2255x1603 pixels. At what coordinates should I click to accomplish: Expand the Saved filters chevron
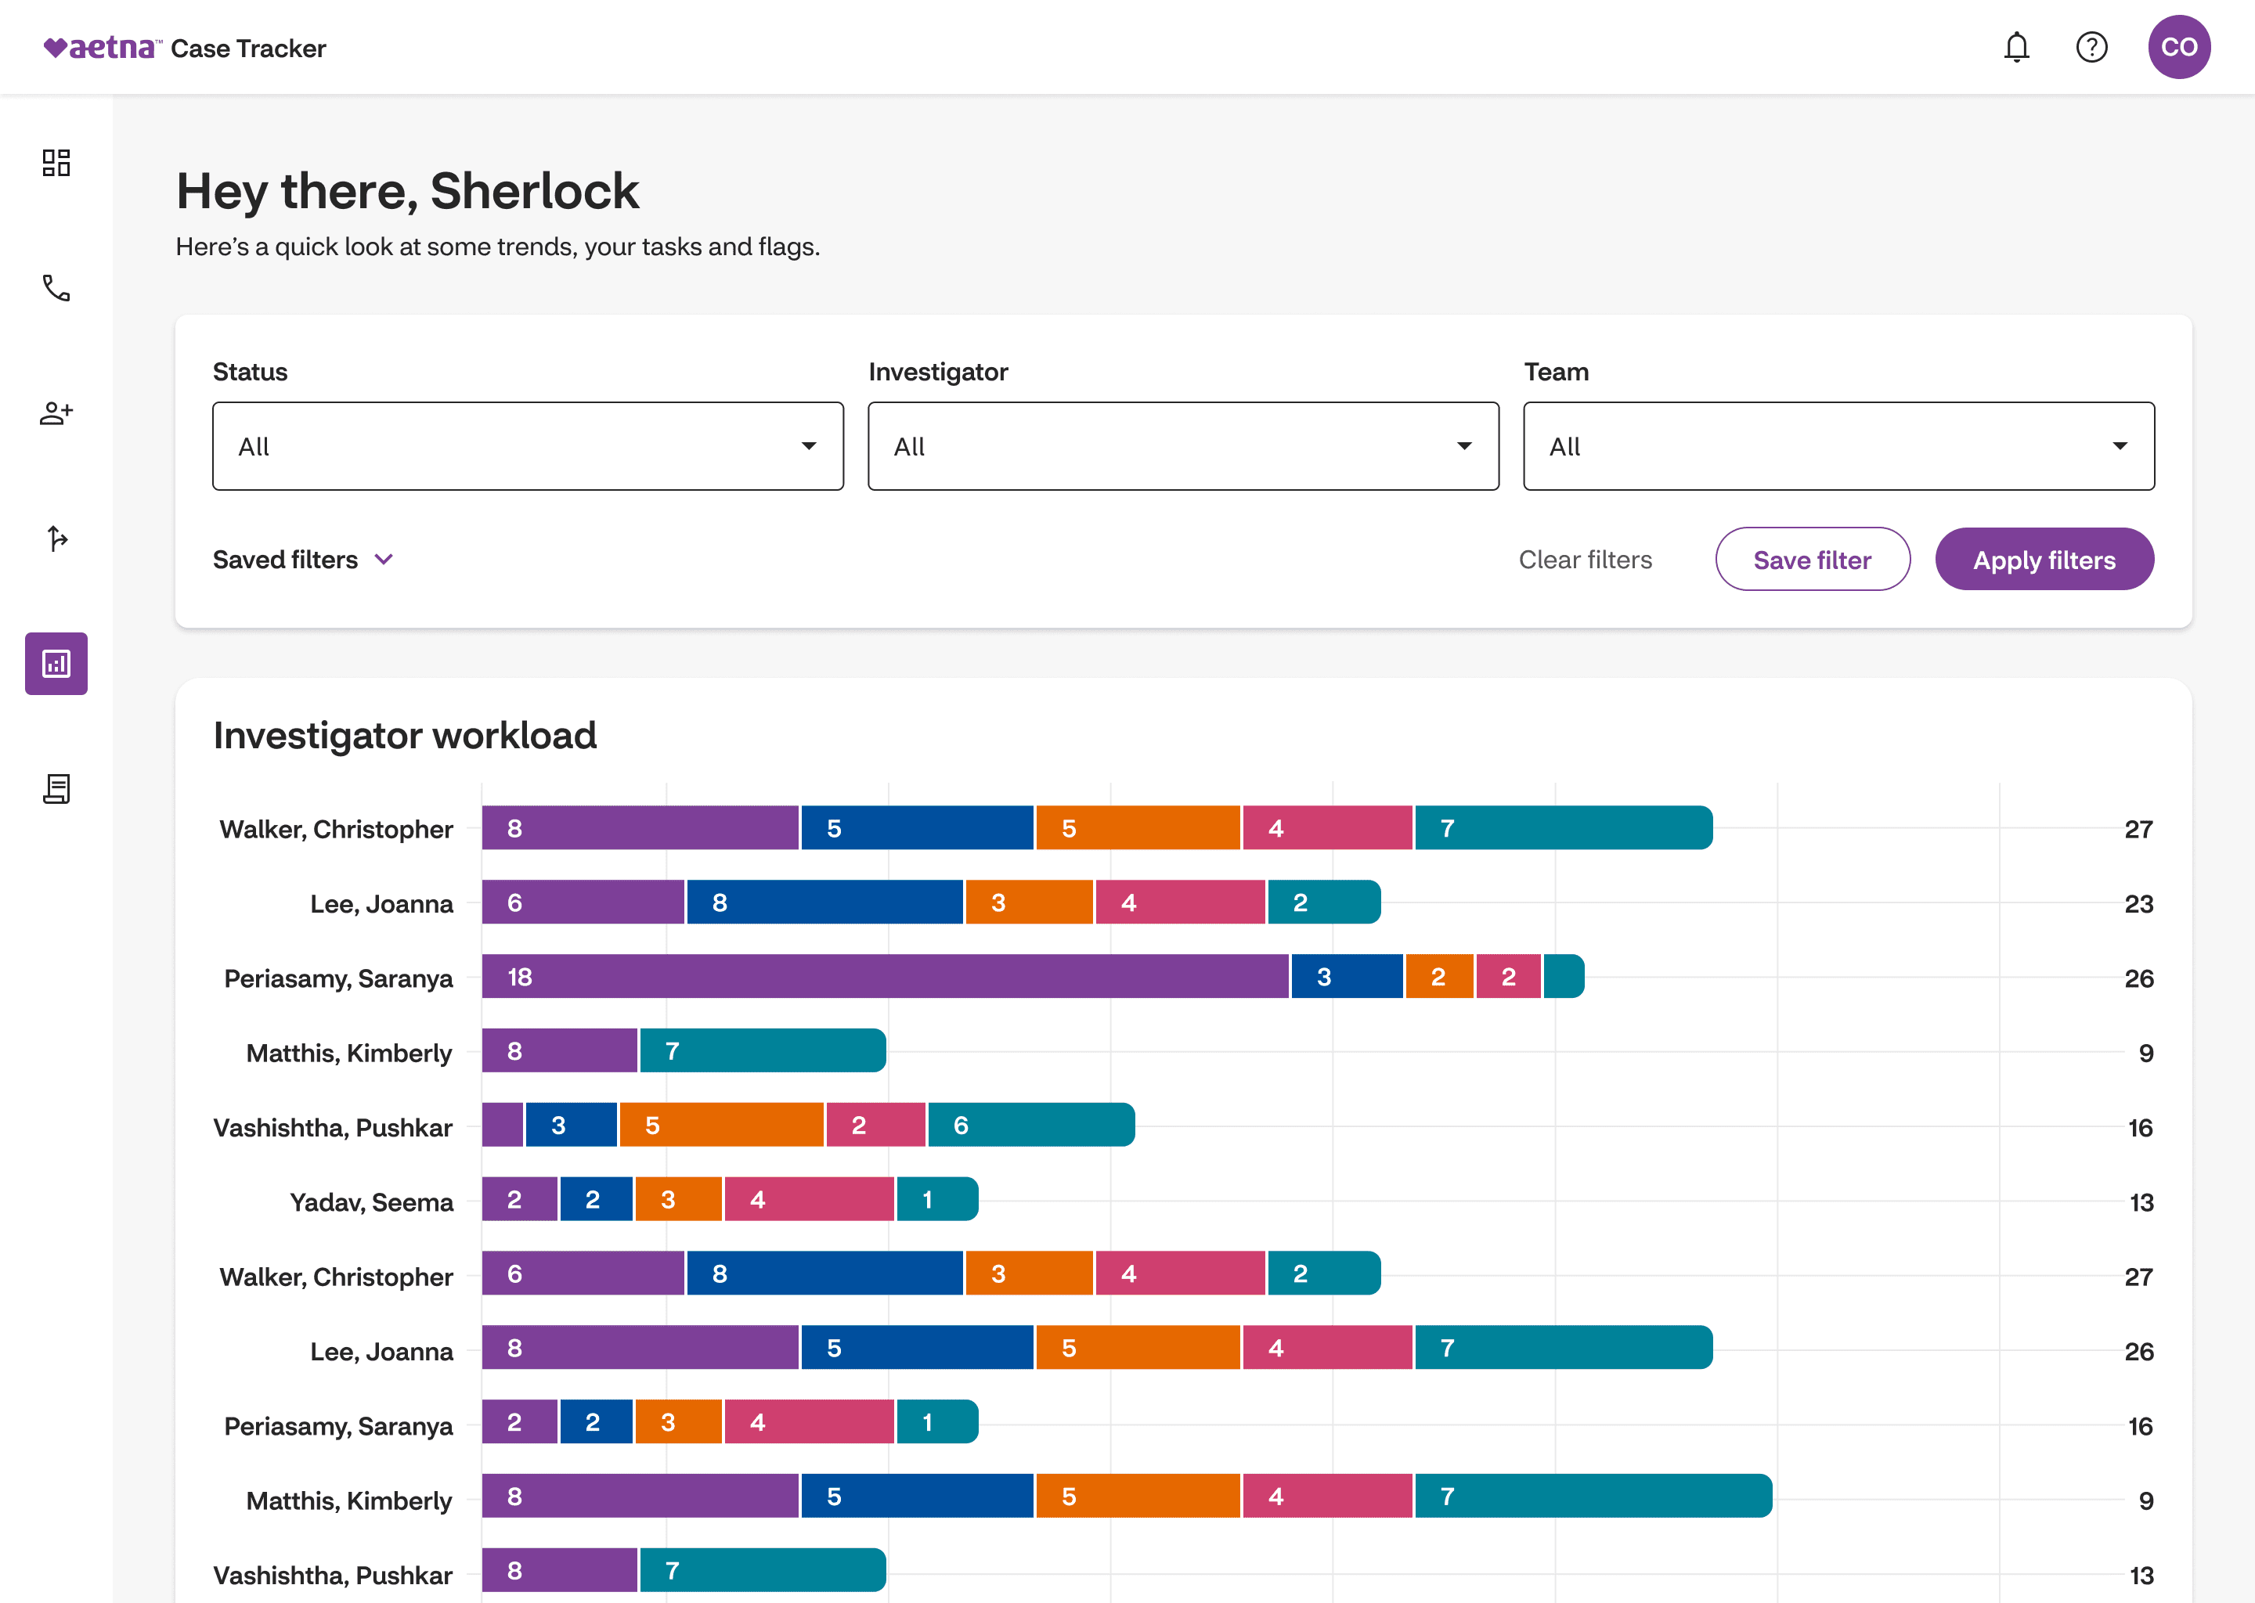coord(384,560)
